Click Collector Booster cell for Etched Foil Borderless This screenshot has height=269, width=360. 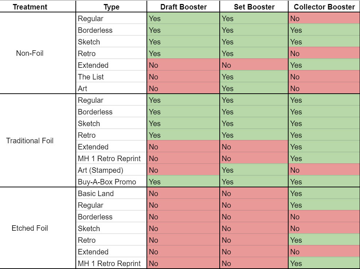[x=324, y=217]
